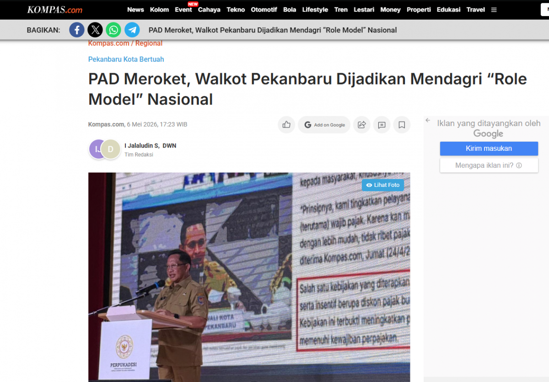Image resolution: width=549 pixels, height=382 pixels.
Task: Click the share arrow icon
Action: pyautogui.click(x=361, y=125)
